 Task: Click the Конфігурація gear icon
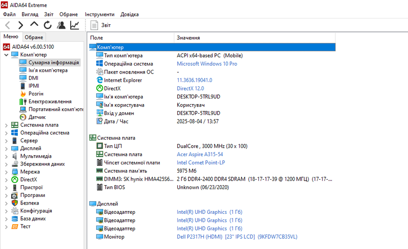tap(15, 211)
